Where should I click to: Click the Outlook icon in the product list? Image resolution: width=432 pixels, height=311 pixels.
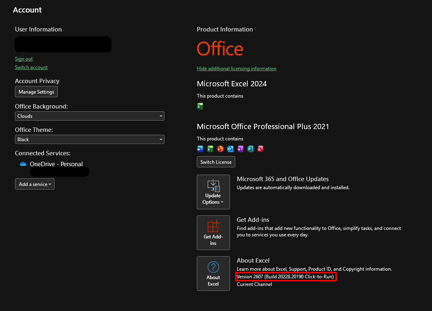click(x=230, y=149)
